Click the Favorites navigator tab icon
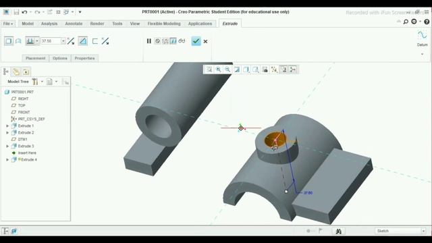Screen dimensions: 432x243 coord(26,72)
